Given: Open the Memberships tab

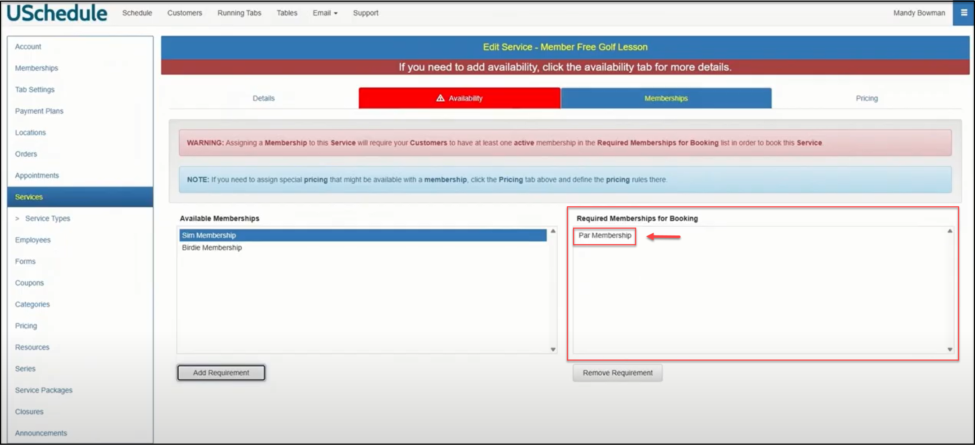Looking at the screenshot, I should (666, 98).
